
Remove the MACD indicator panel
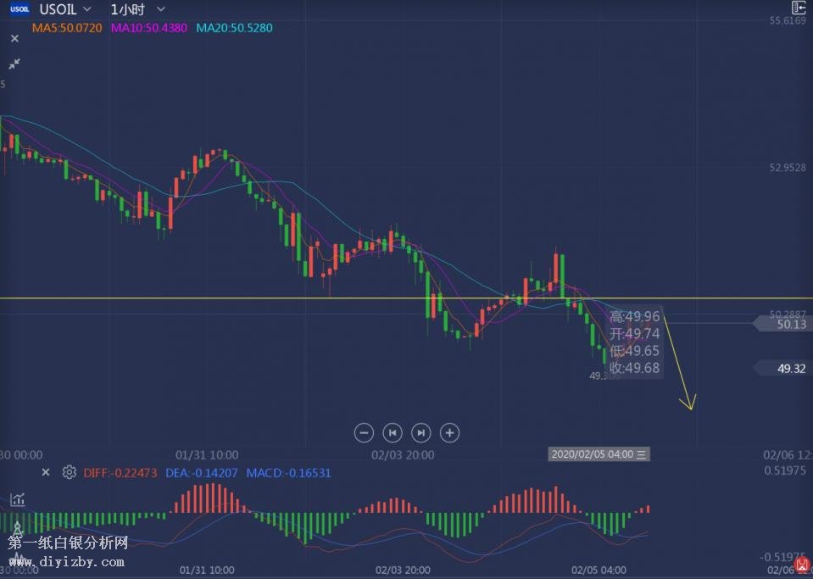click(46, 472)
